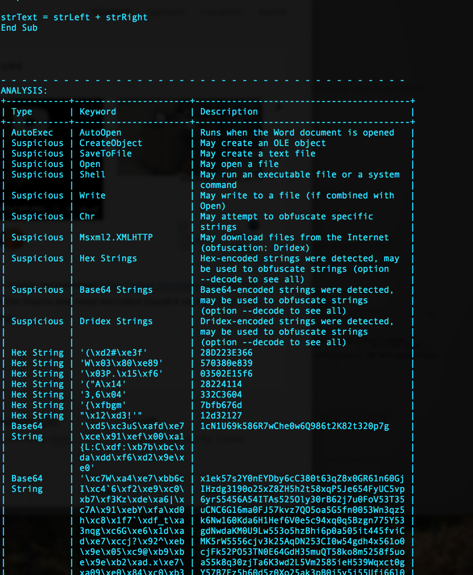Image resolution: width=473 pixels, height=575 pixels.
Task: Click 'Runs when the Word document is opened'
Action: [x=297, y=133]
